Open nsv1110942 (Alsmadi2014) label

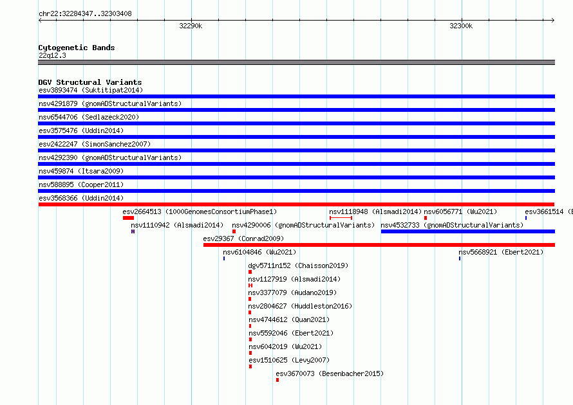click(177, 225)
